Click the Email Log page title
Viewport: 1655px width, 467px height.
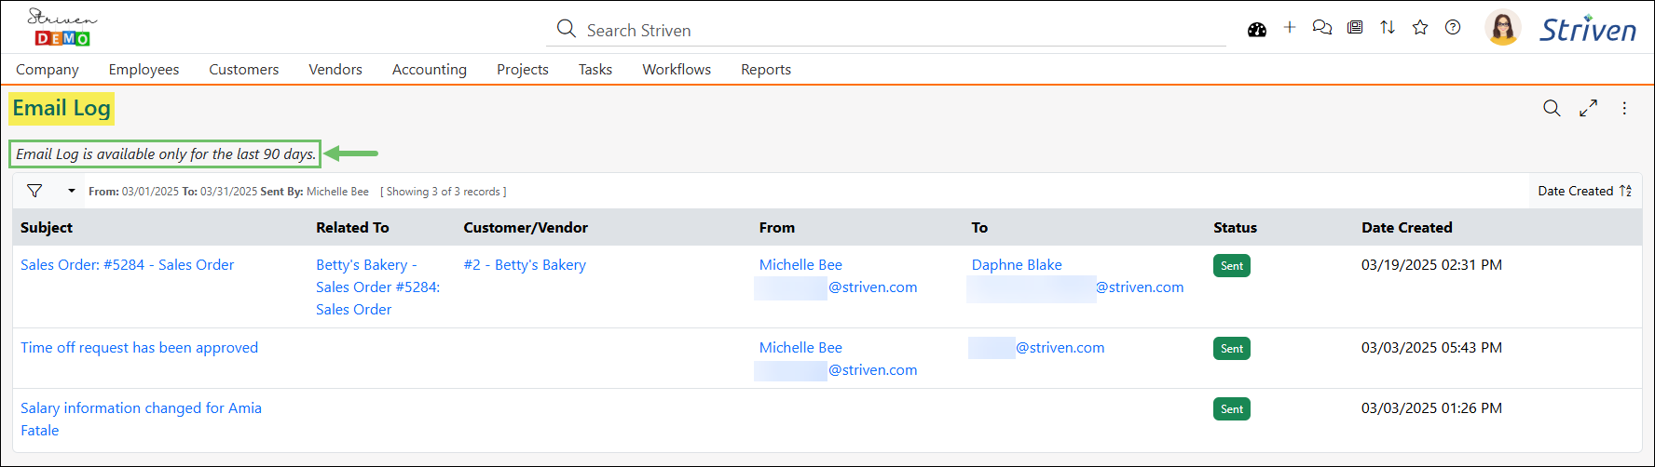click(62, 108)
